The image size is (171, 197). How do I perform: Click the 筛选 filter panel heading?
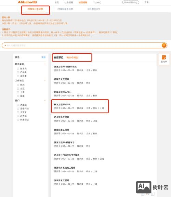[17, 57]
